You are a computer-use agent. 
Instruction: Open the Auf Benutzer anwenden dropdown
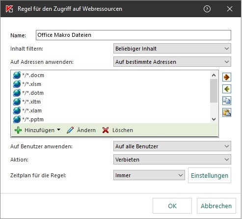click(172, 146)
